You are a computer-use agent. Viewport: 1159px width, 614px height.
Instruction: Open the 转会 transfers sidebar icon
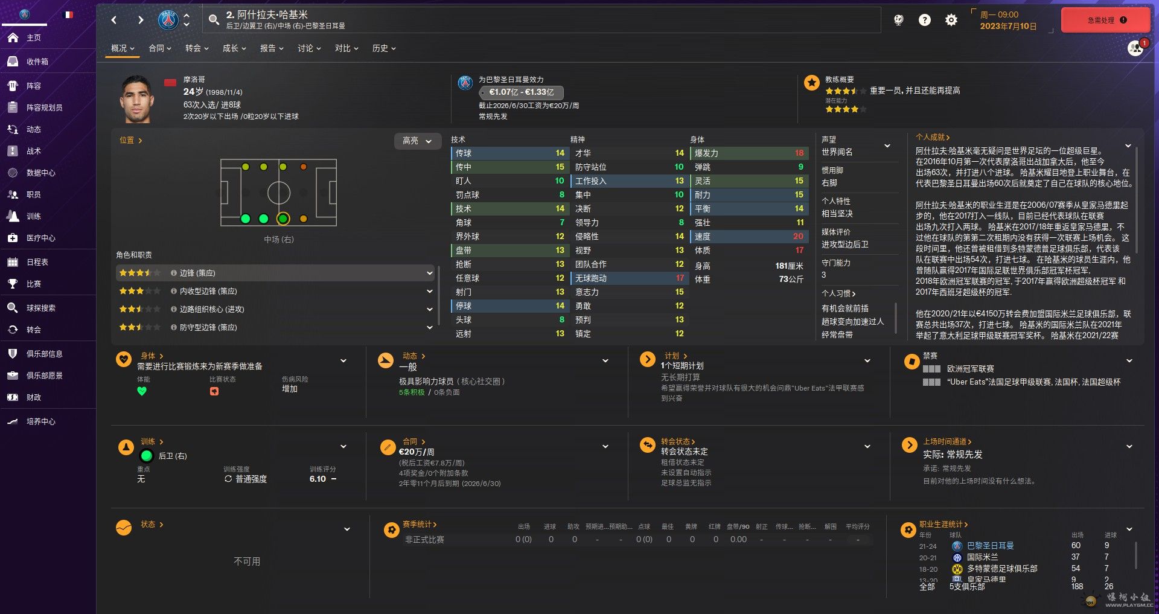tap(13, 330)
